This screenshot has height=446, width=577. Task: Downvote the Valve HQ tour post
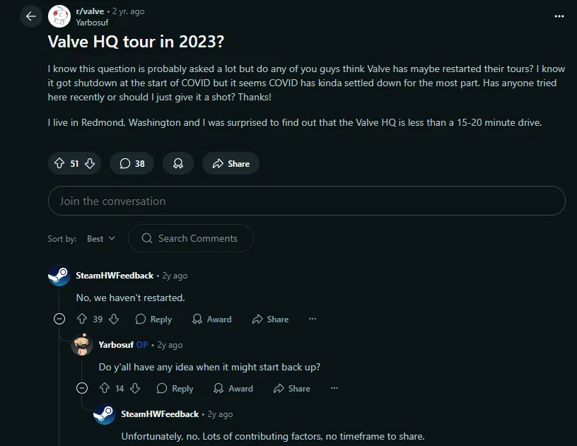point(90,163)
